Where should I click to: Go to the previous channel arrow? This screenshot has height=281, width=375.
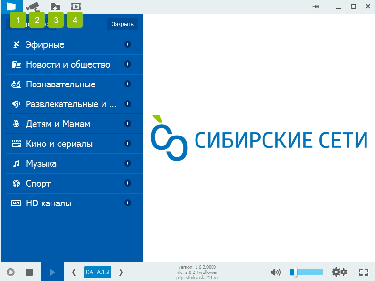74,272
